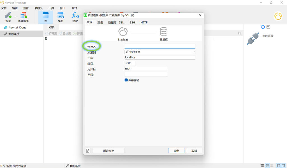
Task: Focus the 连接名 input field
Action: point(160,46)
